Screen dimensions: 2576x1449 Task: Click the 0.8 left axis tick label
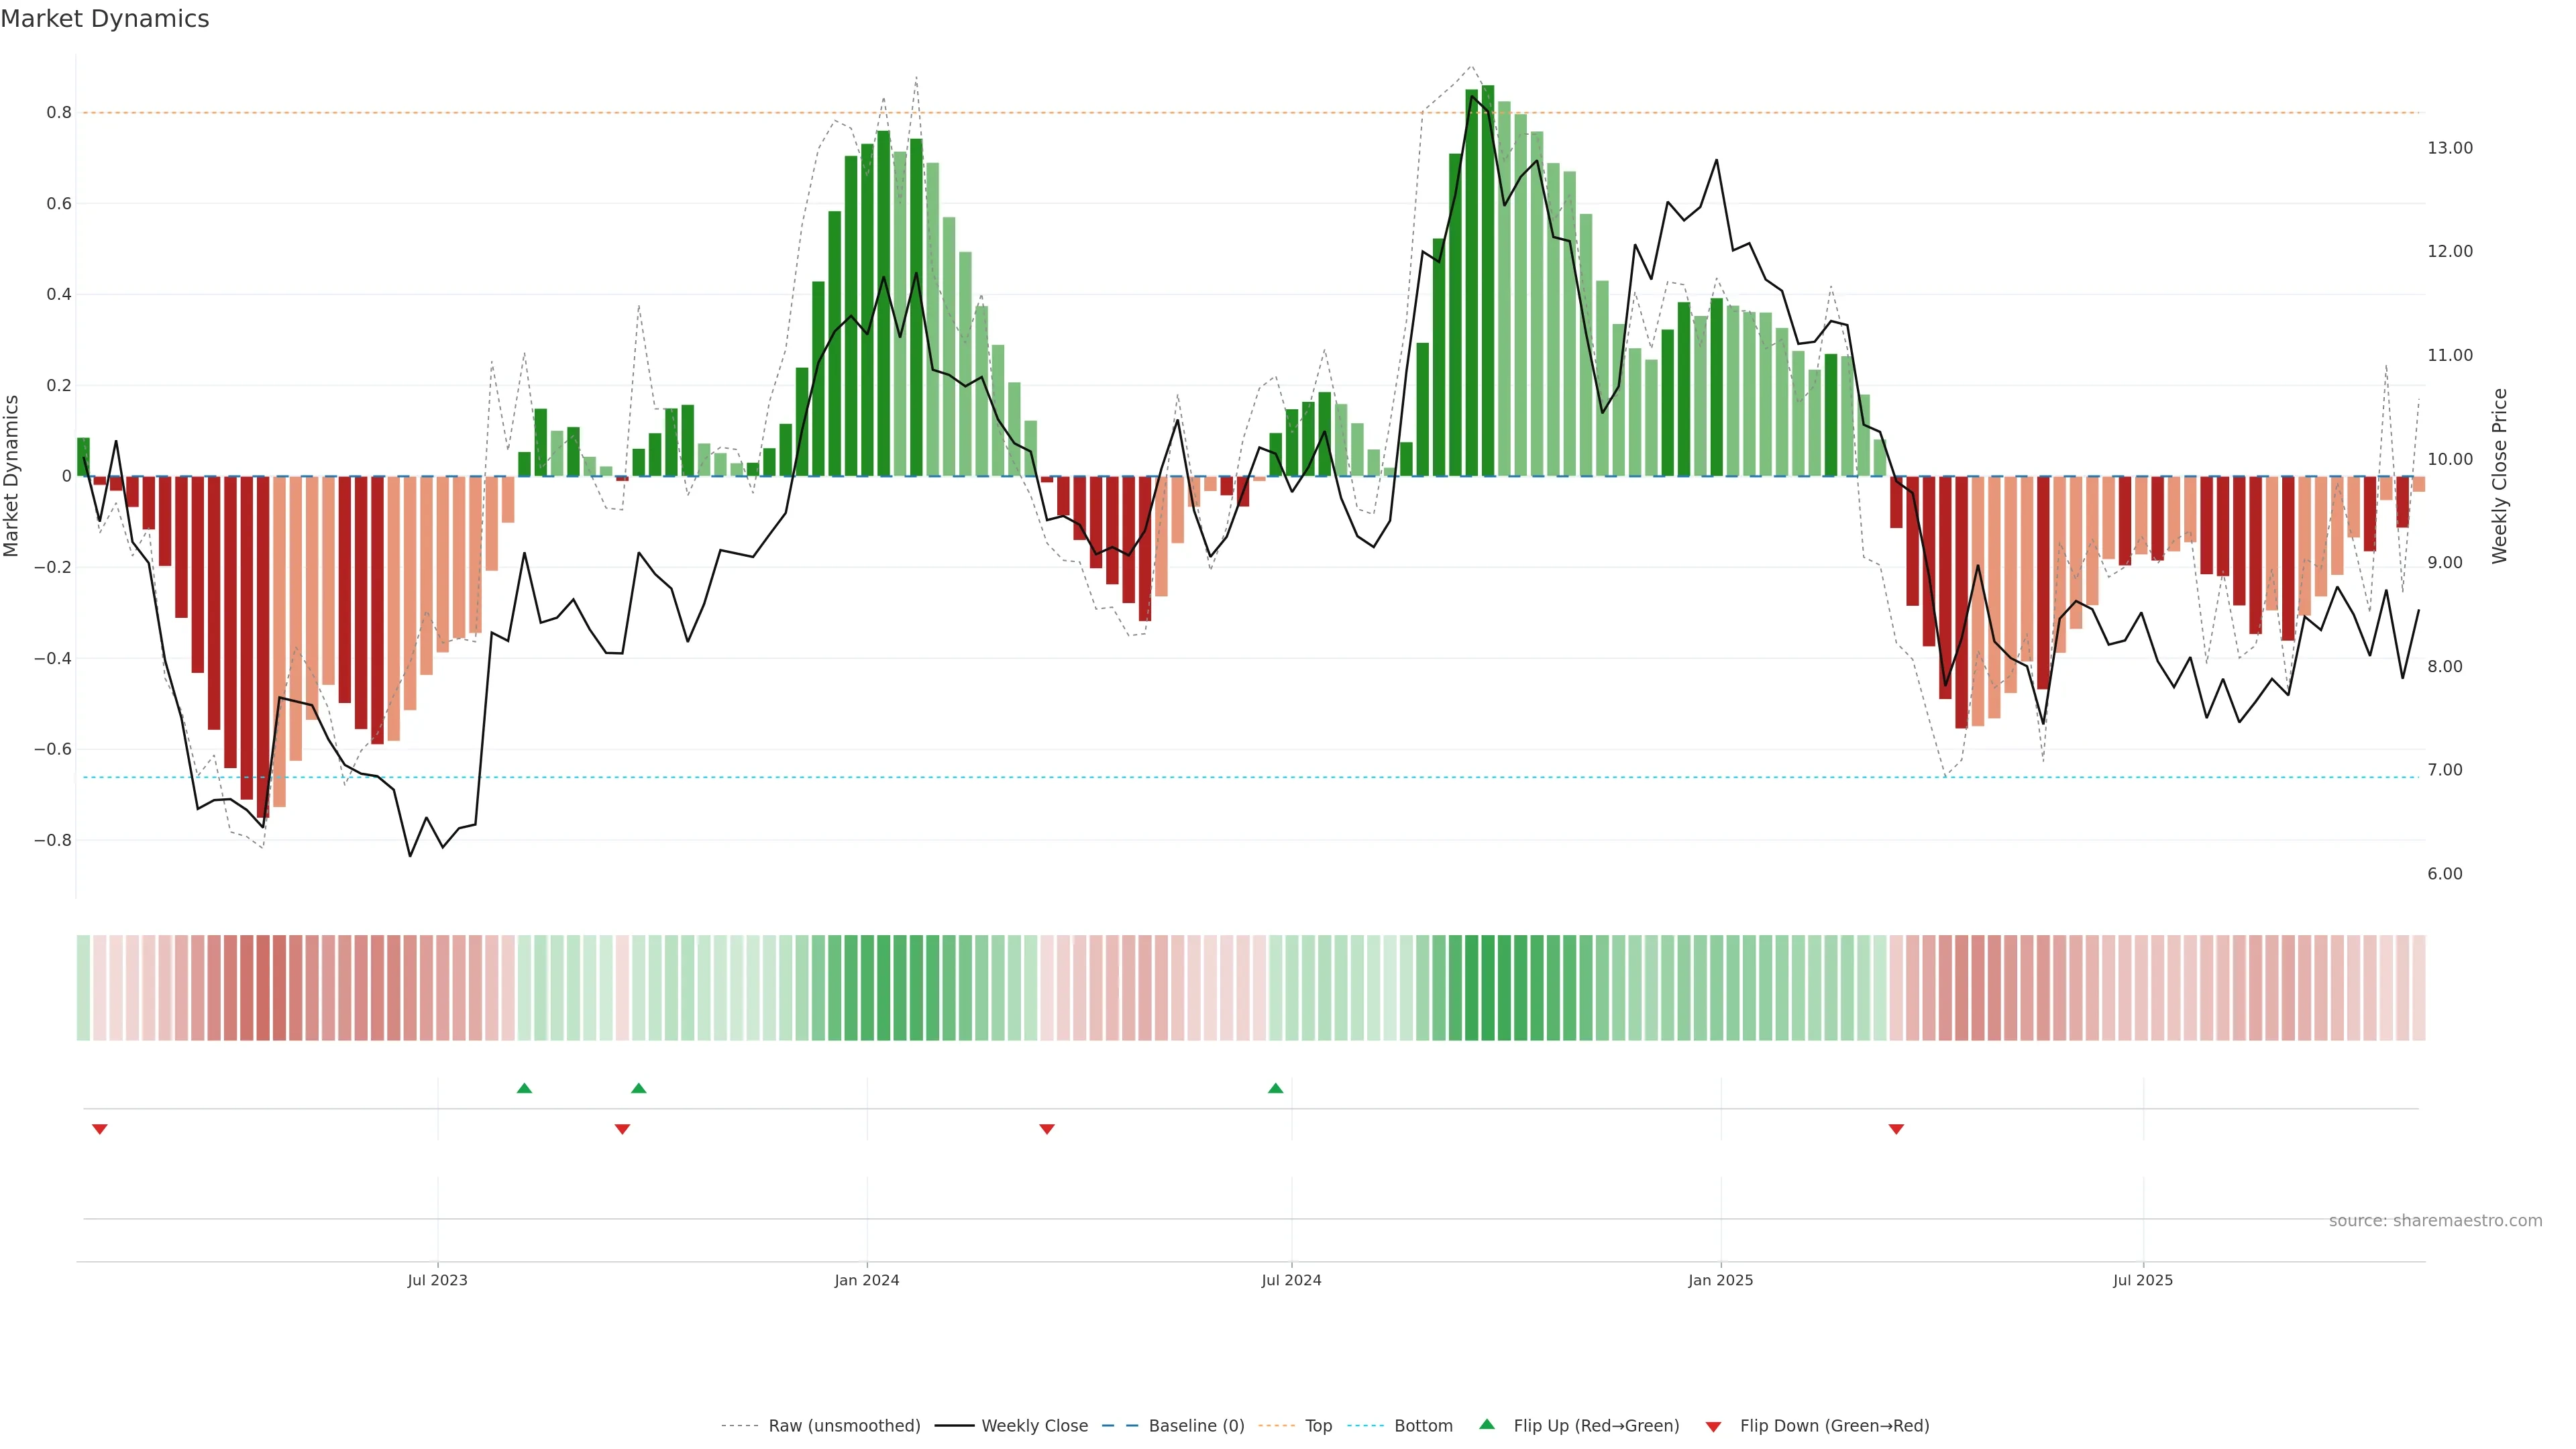(59, 113)
